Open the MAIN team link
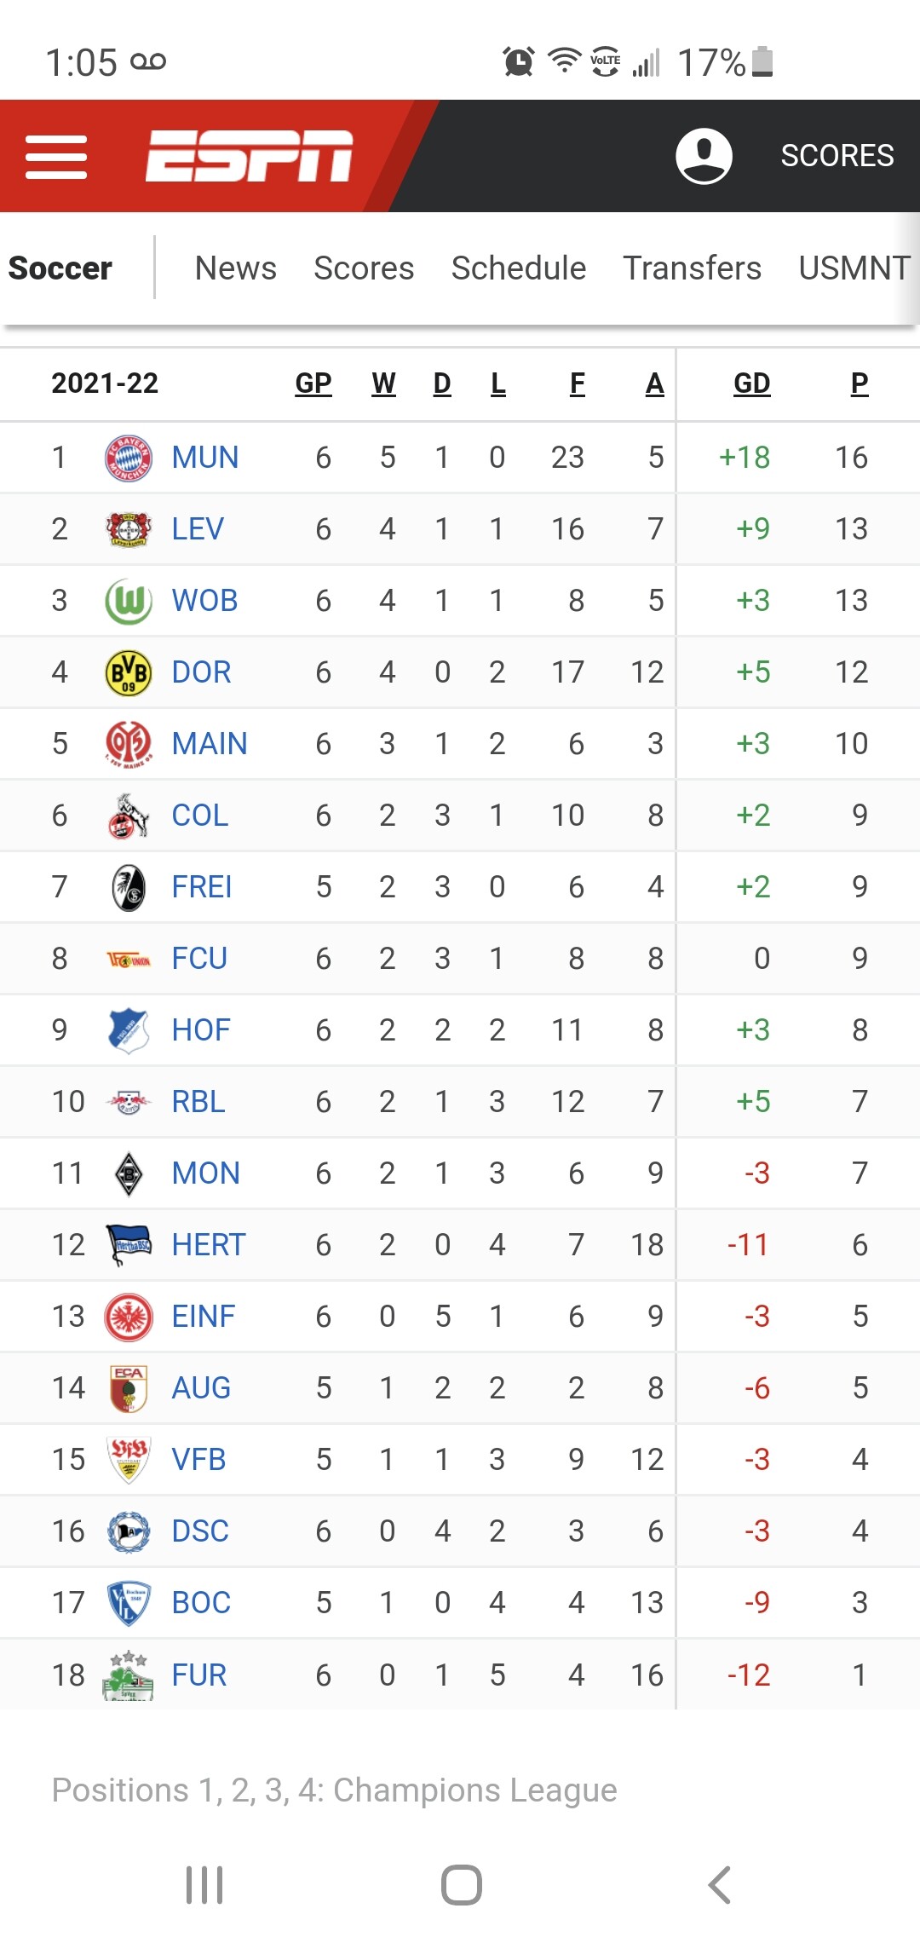 coord(210,744)
